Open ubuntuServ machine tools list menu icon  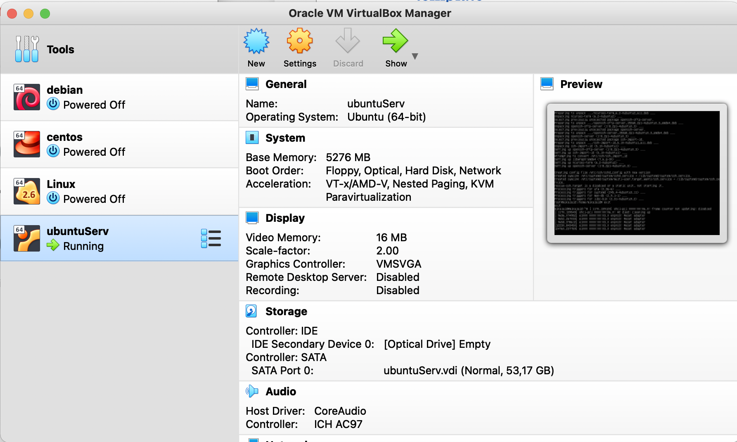pyautogui.click(x=211, y=238)
